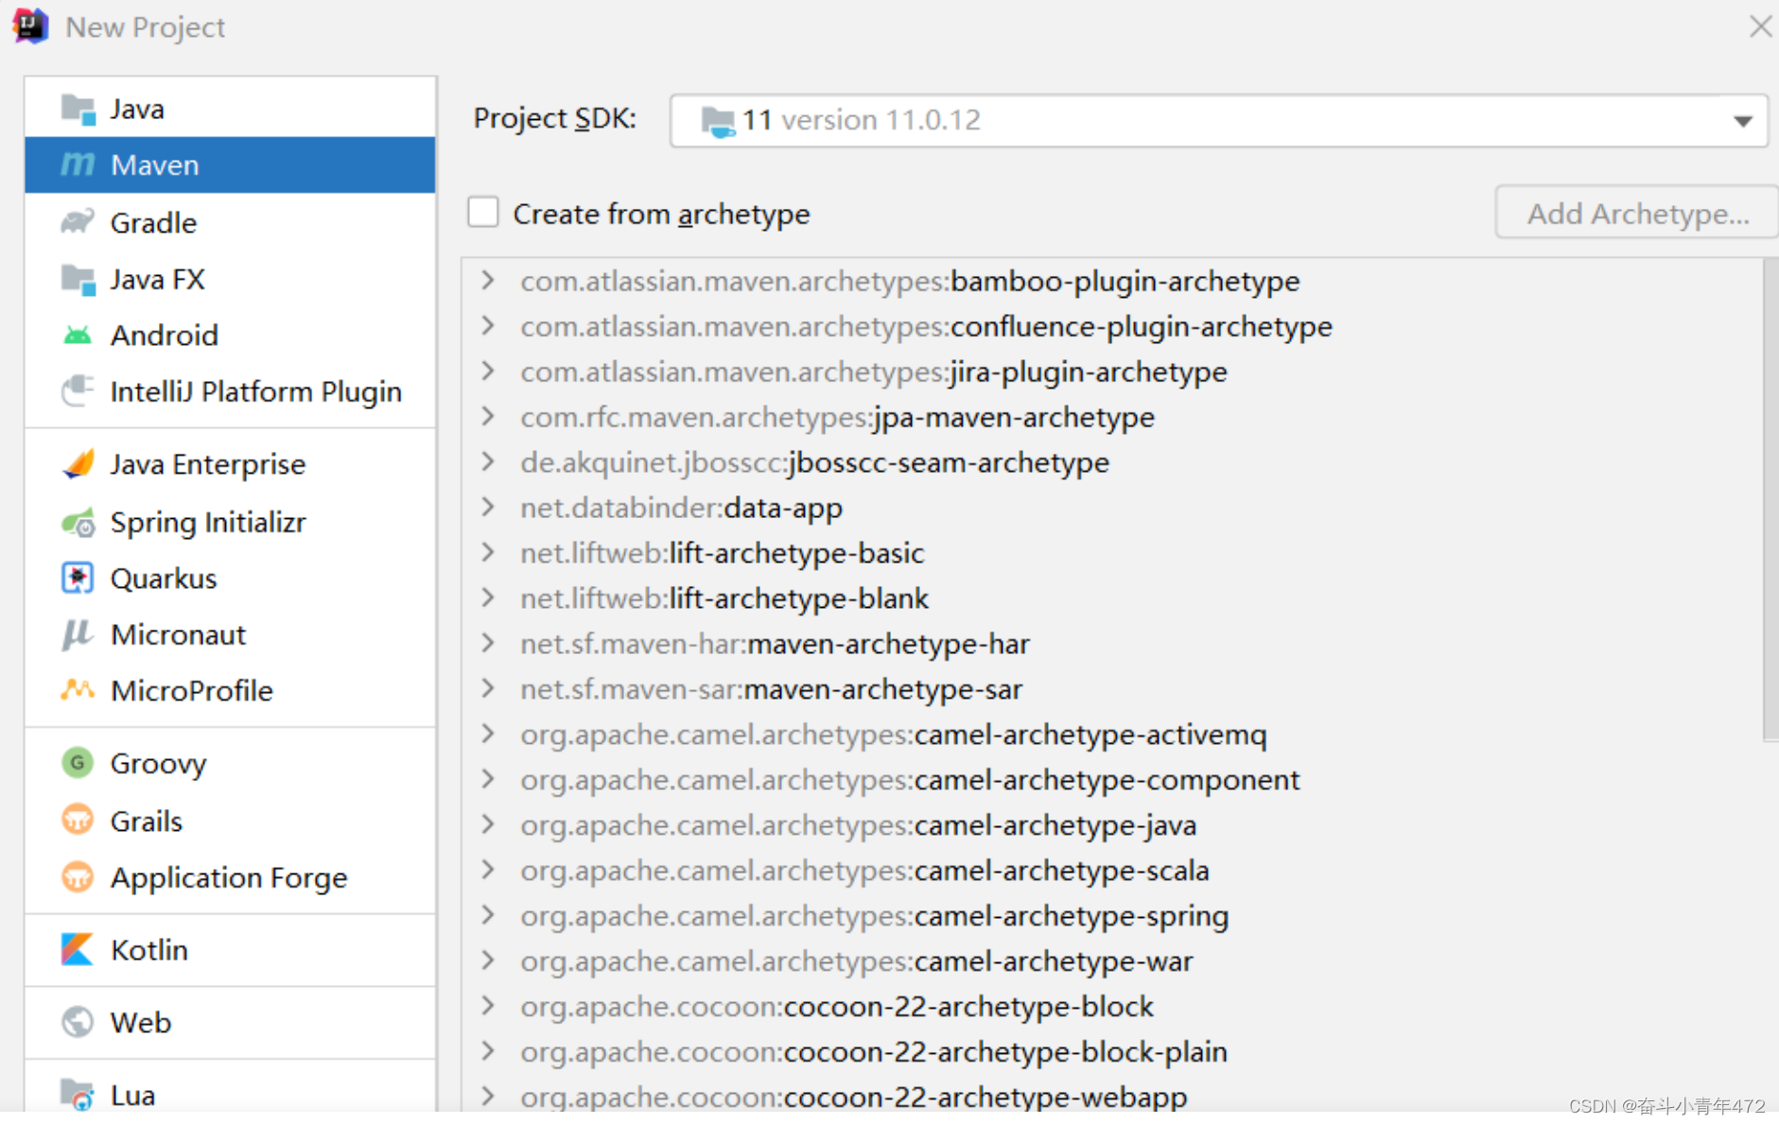The width and height of the screenshot is (1779, 1124).
Task: Select Java project type
Action: pyautogui.click(x=231, y=109)
